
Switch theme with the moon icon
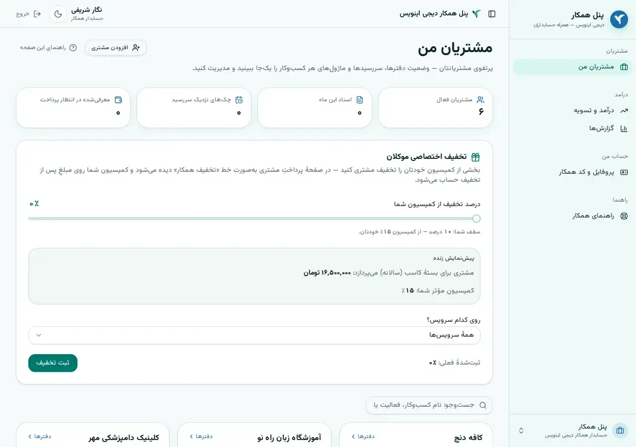58,14
